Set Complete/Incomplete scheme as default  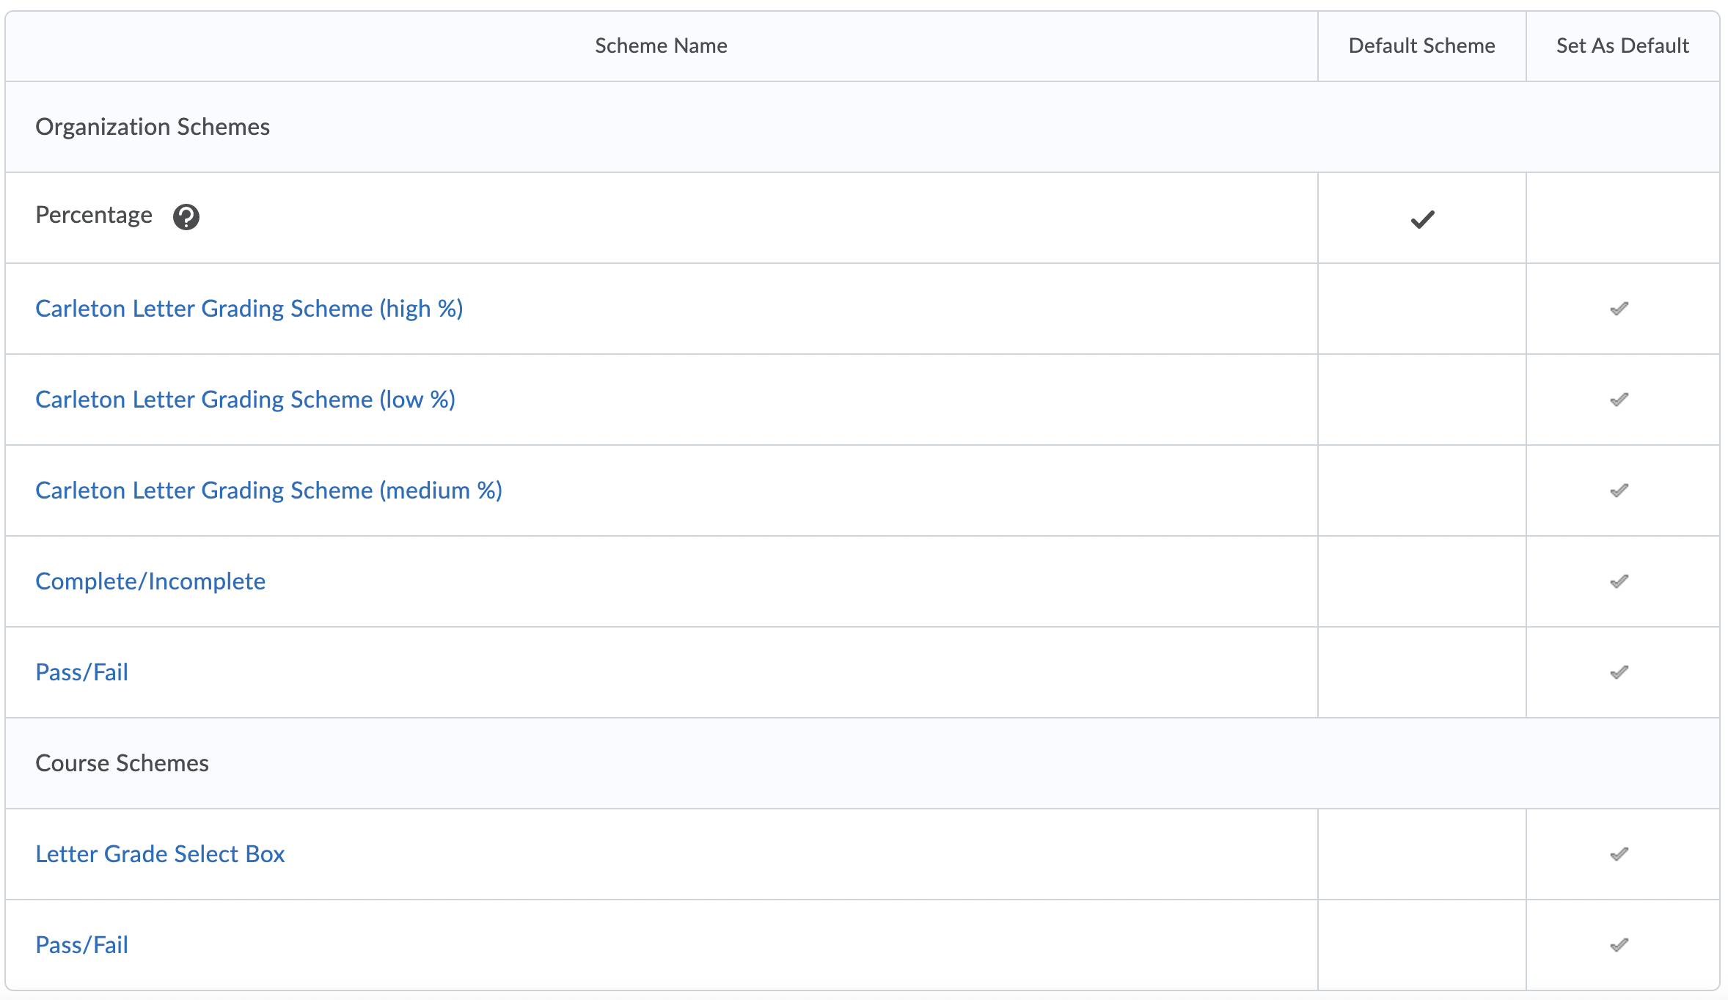[1619, 581]
